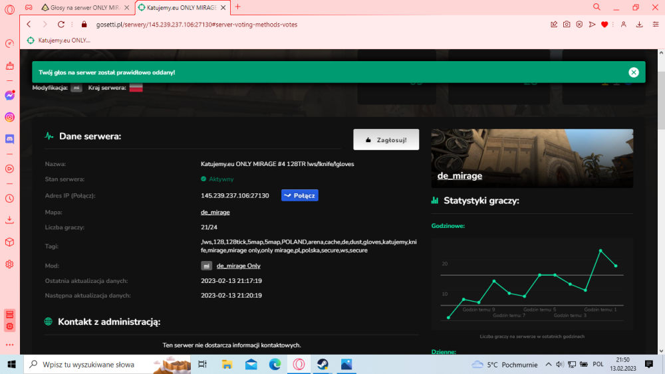Viewport: 665px width, 374px height.
Task: Open Instagram in the sidebar
Action: [9, 117]
